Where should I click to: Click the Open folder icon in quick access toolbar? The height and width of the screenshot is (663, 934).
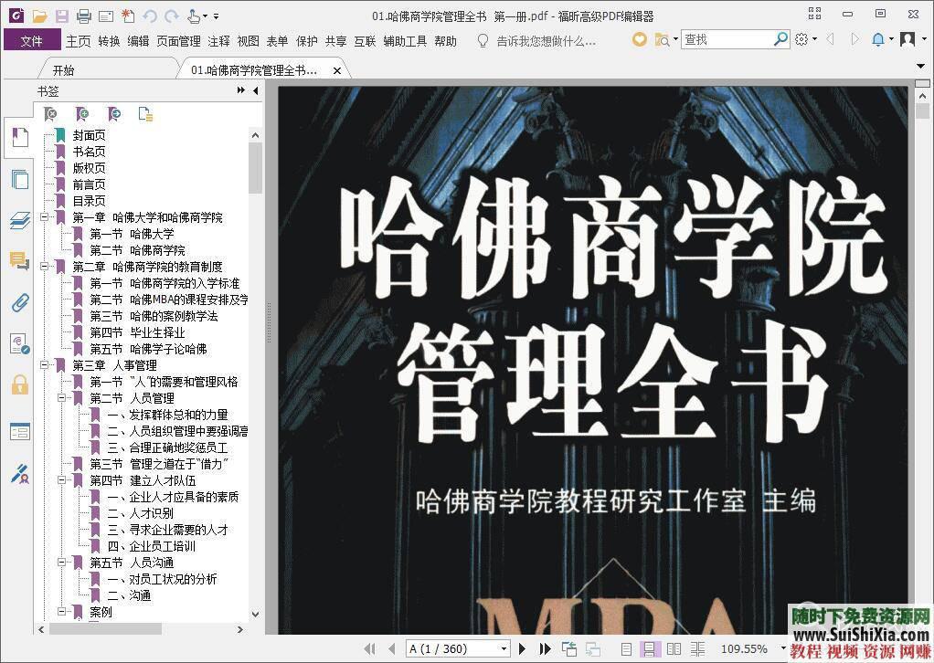point(40,16)
